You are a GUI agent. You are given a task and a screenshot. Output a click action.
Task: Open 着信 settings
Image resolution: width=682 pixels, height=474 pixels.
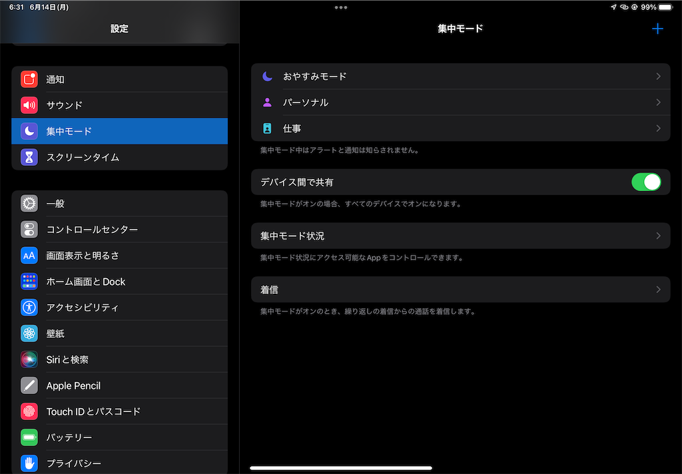coord(461,290)
